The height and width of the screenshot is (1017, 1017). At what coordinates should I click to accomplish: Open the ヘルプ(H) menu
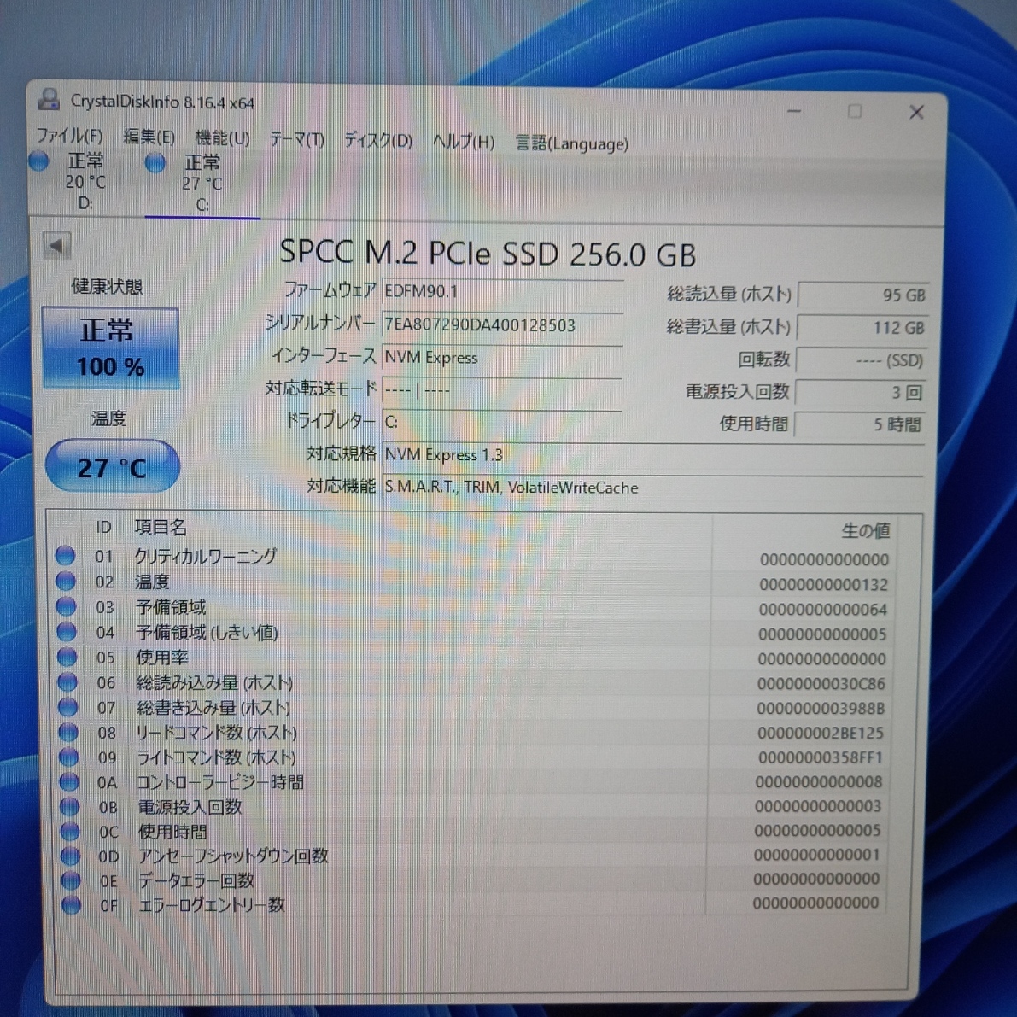coord(463,142)
